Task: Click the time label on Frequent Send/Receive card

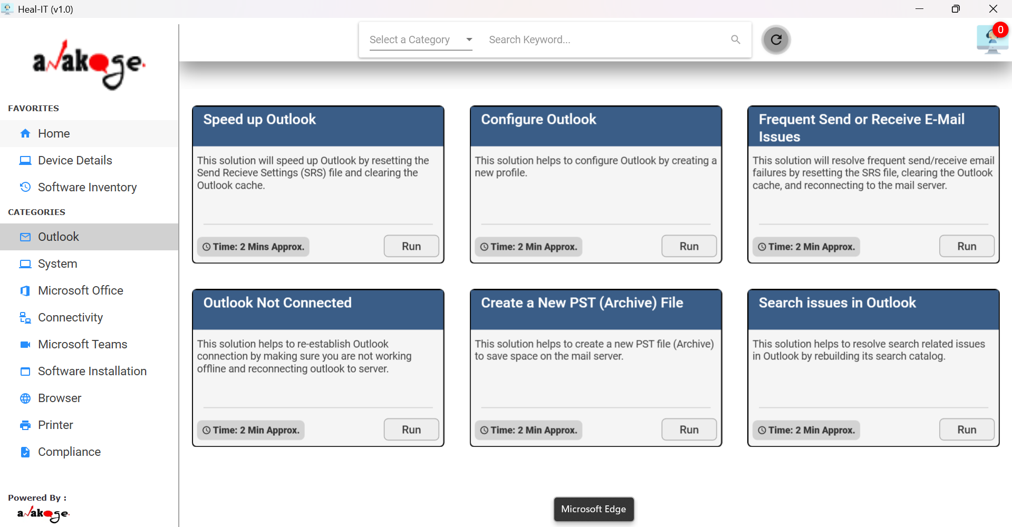Action: point(806,247)
